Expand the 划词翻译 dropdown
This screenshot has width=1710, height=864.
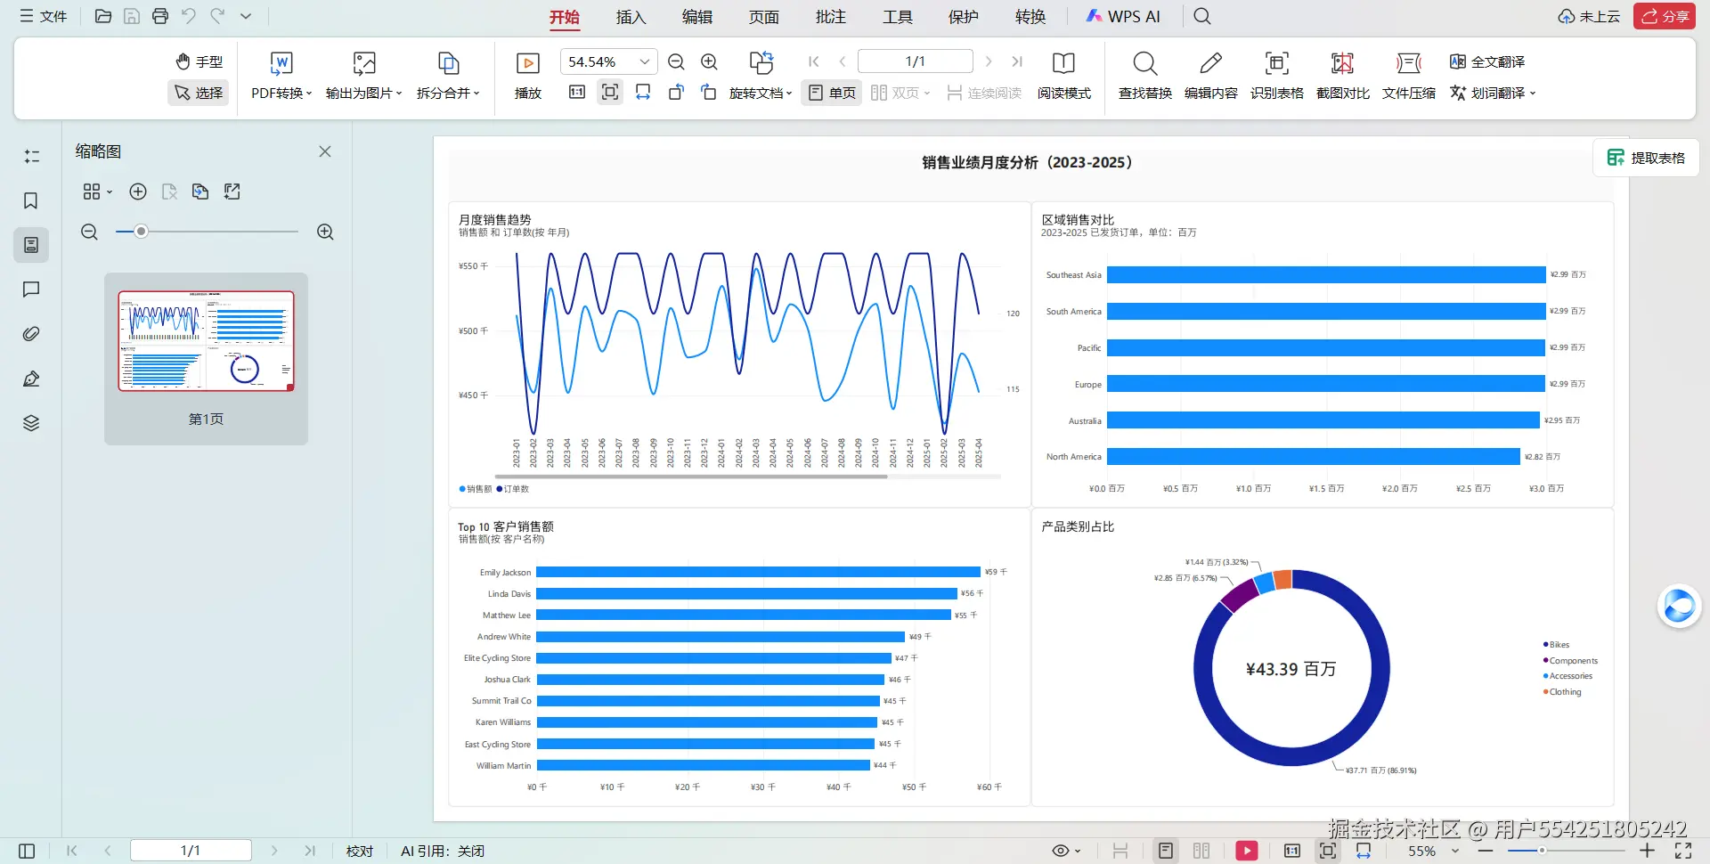[x=1533, y=94]
